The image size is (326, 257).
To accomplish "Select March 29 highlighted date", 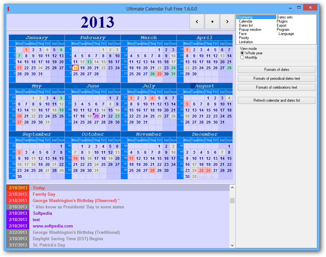I will 159,74.
